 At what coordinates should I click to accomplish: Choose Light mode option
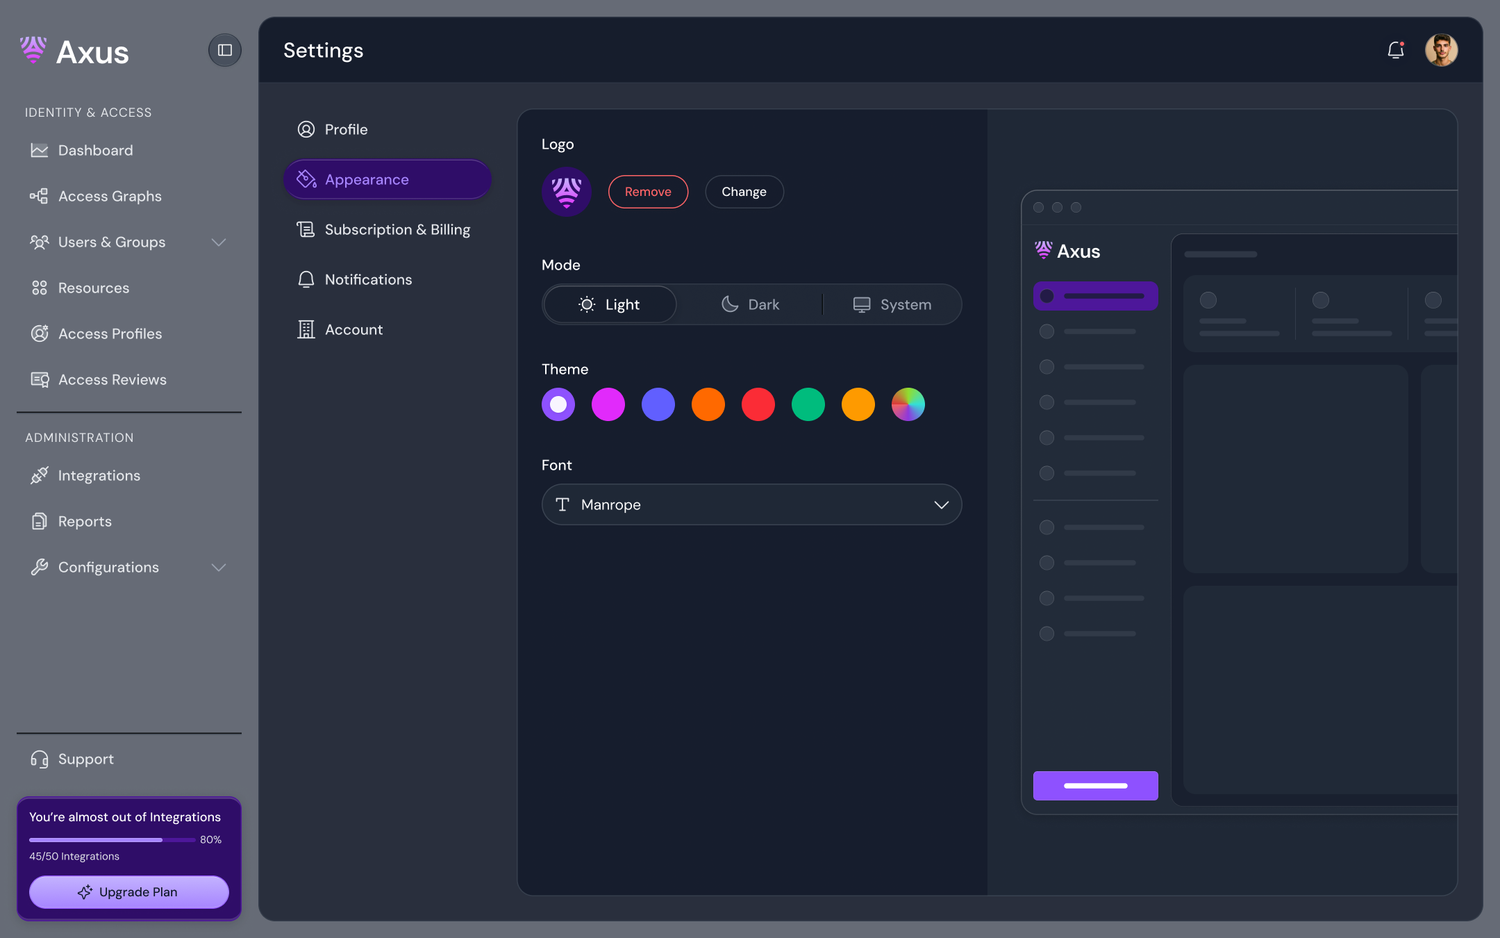[x=609, y=304]
